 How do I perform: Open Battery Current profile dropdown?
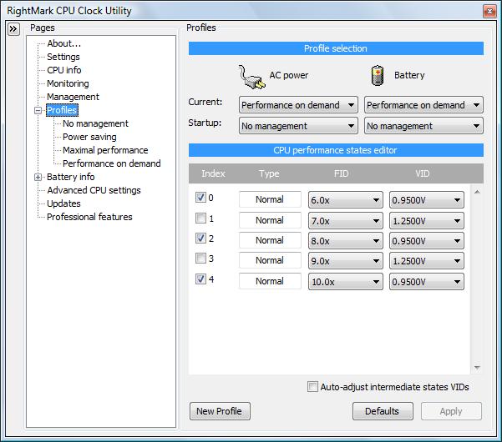pyautogui.click(x=423, y=105)
